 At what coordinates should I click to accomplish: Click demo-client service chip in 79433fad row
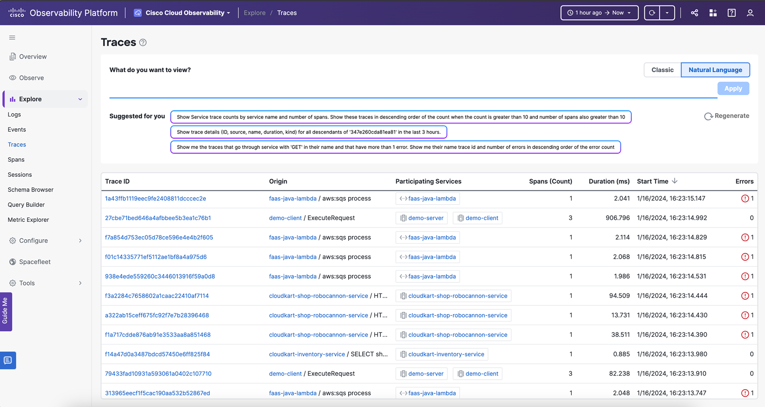click(478, 374)
